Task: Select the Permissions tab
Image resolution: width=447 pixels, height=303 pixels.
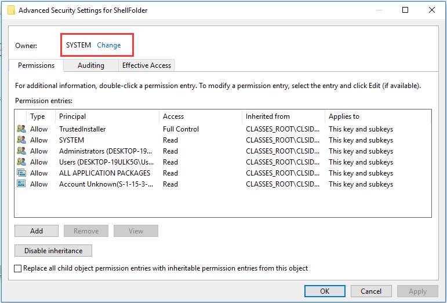Action: pos(36,65)
